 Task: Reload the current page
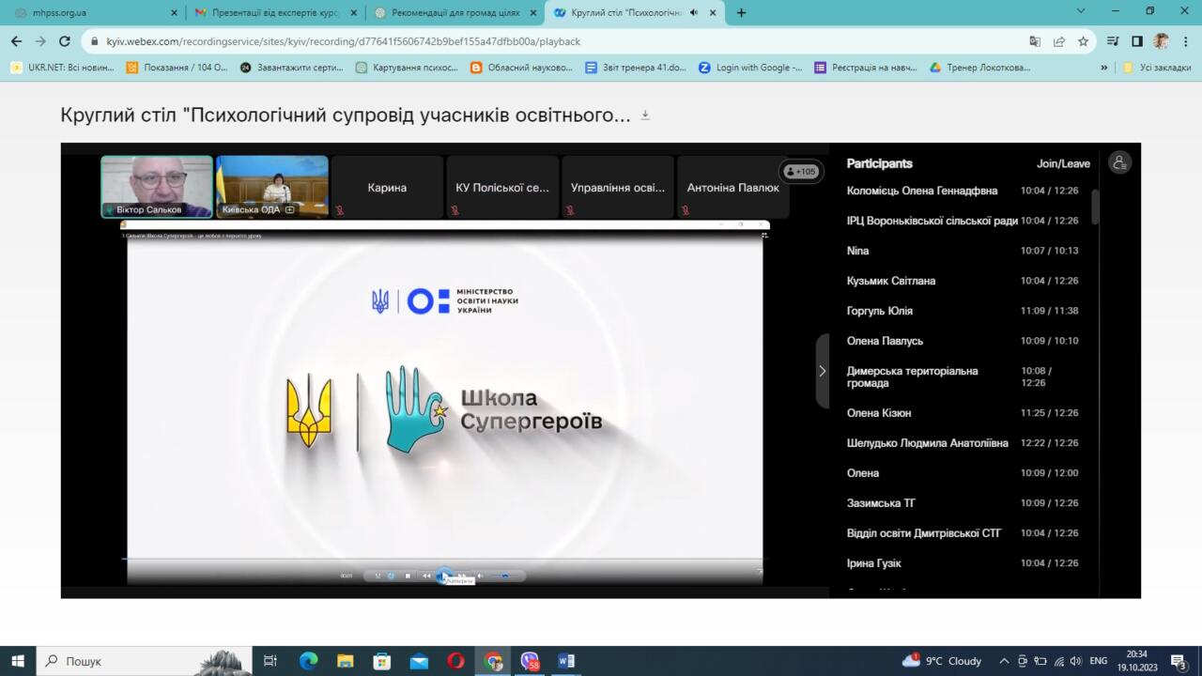coord(65,41)
